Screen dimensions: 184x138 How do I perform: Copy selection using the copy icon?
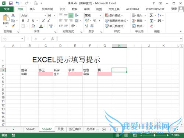13,21
